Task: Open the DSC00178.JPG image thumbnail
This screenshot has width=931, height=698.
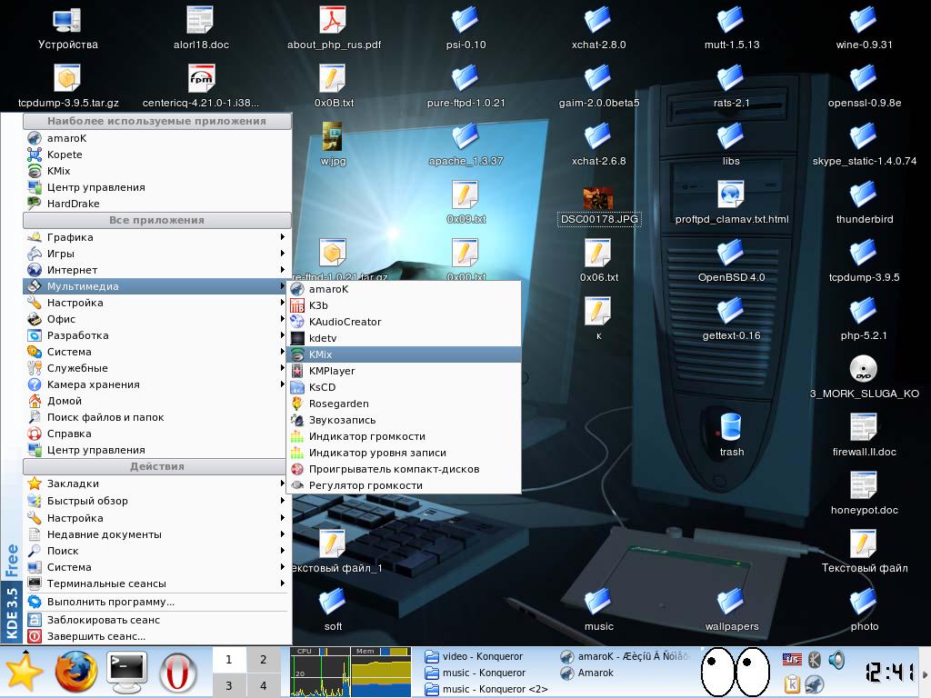Action: point(598,206)
